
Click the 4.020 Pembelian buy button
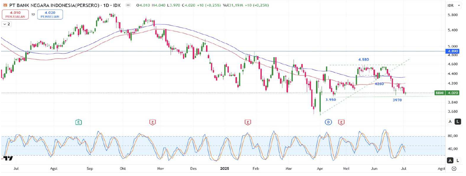coord(50,14)
